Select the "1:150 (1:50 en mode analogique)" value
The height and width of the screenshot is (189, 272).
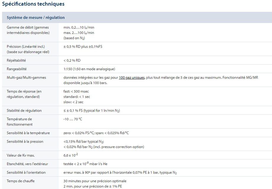(x=89, y=69)
